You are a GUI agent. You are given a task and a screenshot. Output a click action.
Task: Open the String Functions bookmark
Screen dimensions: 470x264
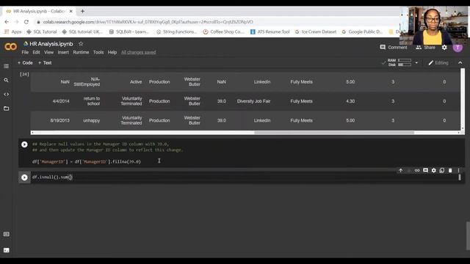[x=176, y=32]
